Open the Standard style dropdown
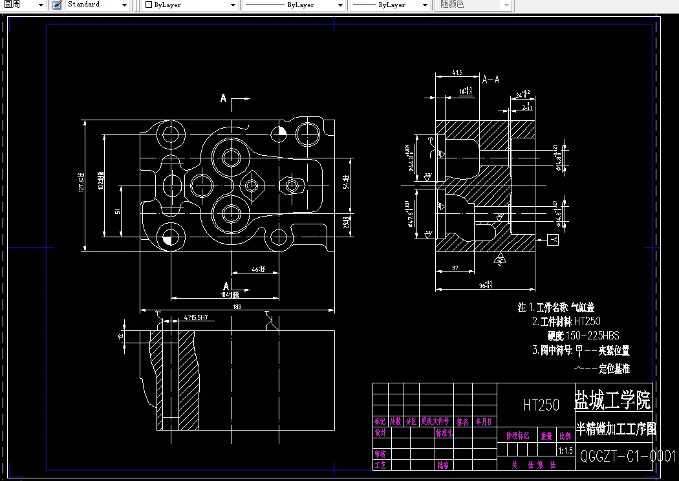The image size is (679, 481). tap(124, 5)
